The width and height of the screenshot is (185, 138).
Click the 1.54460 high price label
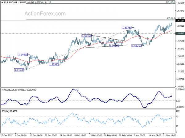coord(23,55)
